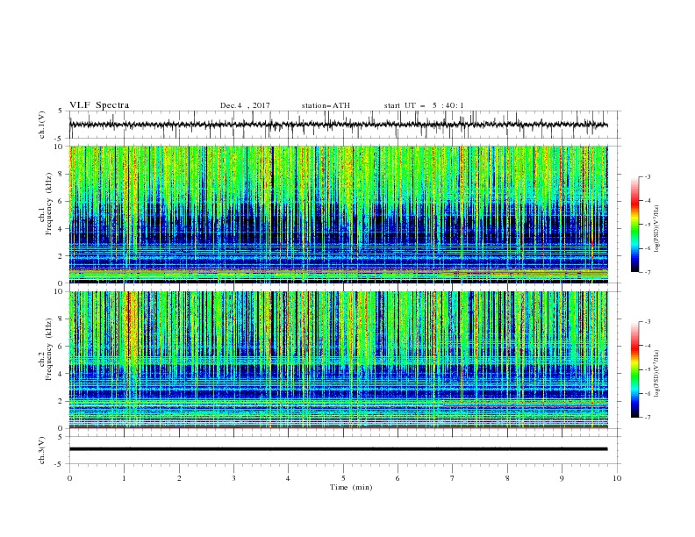The width and height of the screenshot is (695, 537).
Task: Click the time axis tick label "10"
Action: (x=617, y=478)
